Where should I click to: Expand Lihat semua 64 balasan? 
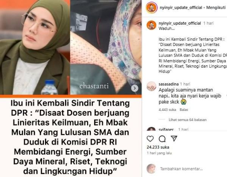188,120
